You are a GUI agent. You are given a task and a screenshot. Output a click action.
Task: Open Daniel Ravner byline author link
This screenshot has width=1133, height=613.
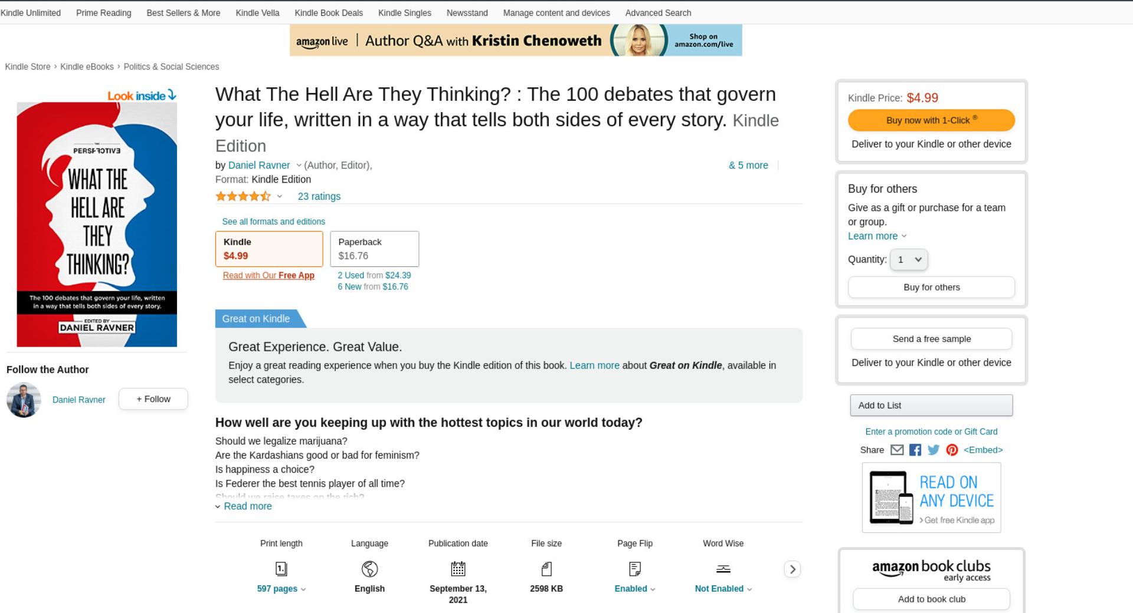(259, 166)
